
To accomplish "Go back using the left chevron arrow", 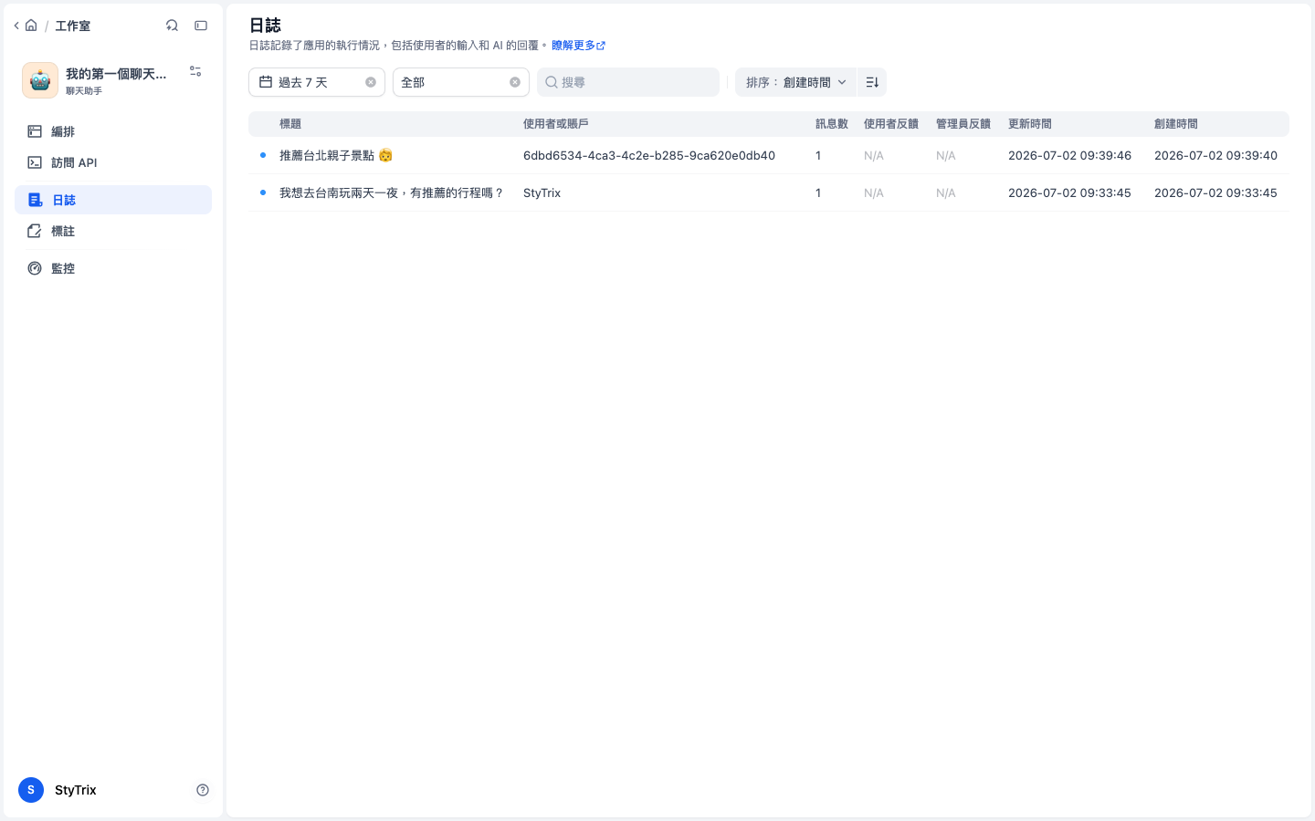I will pyautogui.click(x=16, y=26).
